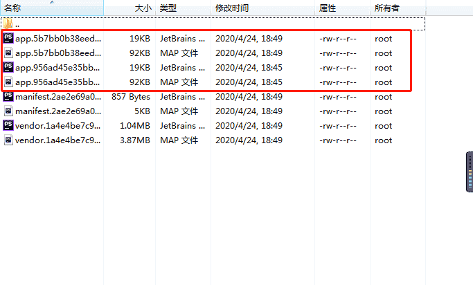Click map file icon of 5KB manifest file
Screen dimensions: 473x285
pyautogui.click(x=8, y=111)
